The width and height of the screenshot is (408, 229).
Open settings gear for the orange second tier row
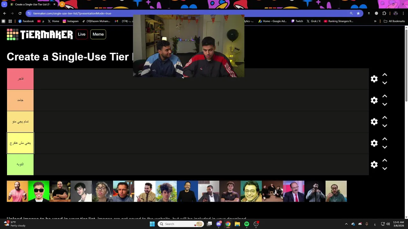[x=374, y=100]
